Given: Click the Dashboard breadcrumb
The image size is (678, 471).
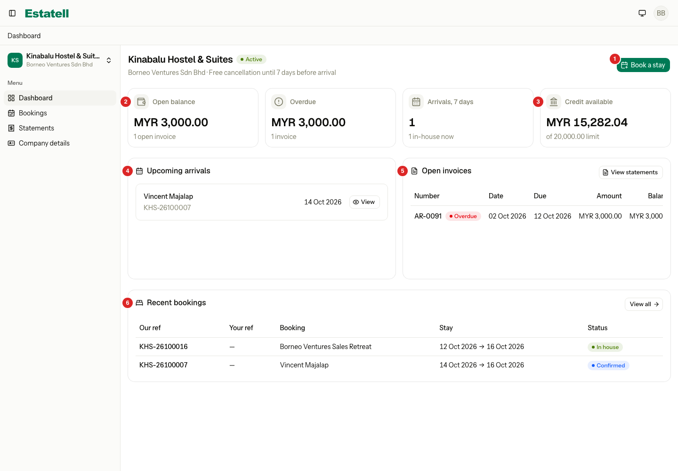Looking at the screenshot, I should (24, 36).
